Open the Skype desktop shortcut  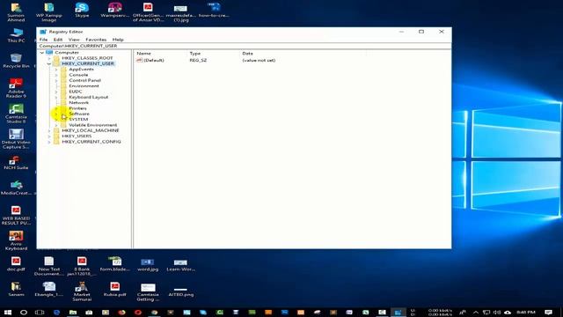82,11
